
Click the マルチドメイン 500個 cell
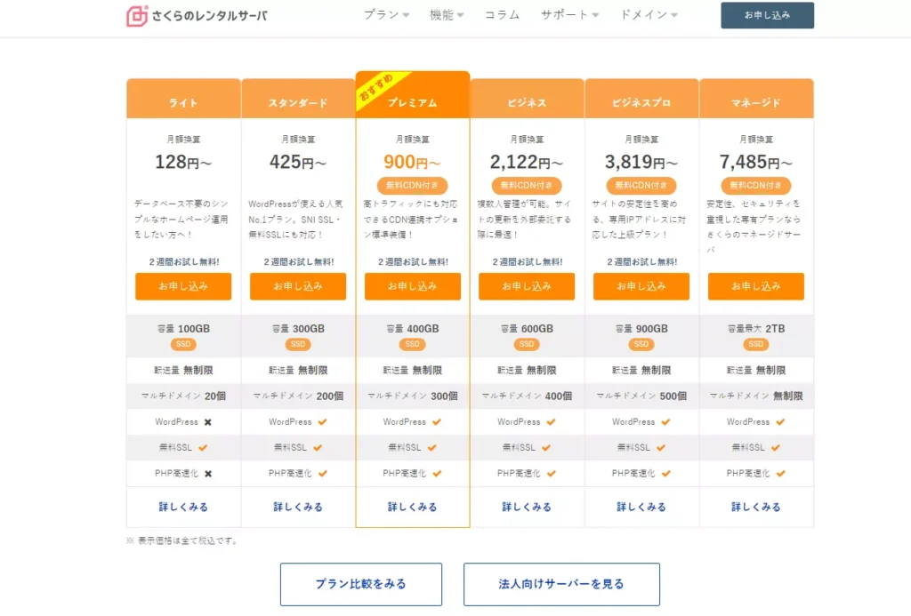coord(641,396)
